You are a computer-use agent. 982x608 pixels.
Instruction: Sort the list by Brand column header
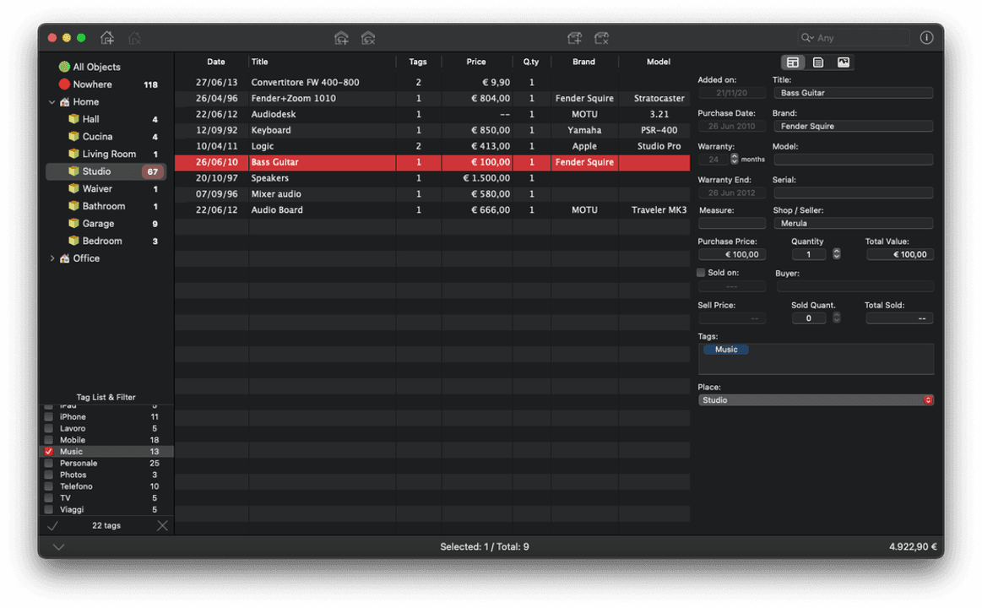click(x=583, y=62)
